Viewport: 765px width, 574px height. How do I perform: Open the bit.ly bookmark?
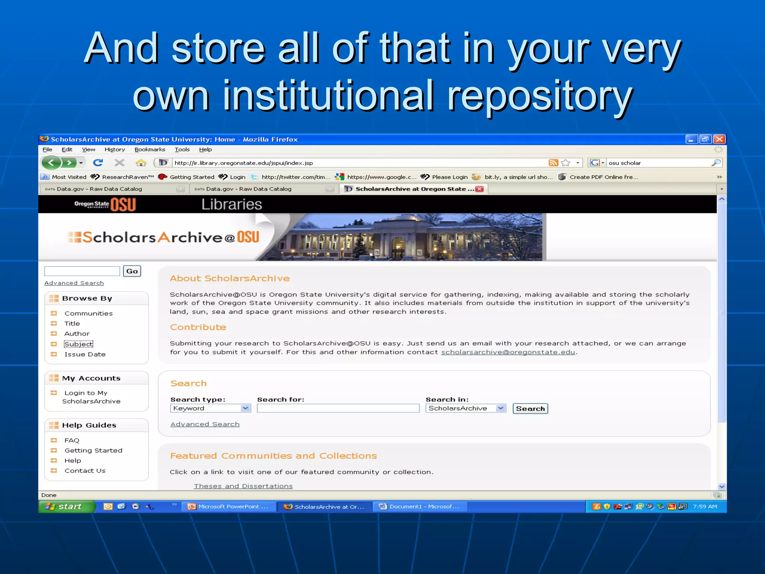tap(512, 177)
